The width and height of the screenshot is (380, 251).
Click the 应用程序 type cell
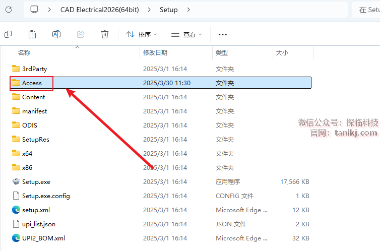(228, 182)
